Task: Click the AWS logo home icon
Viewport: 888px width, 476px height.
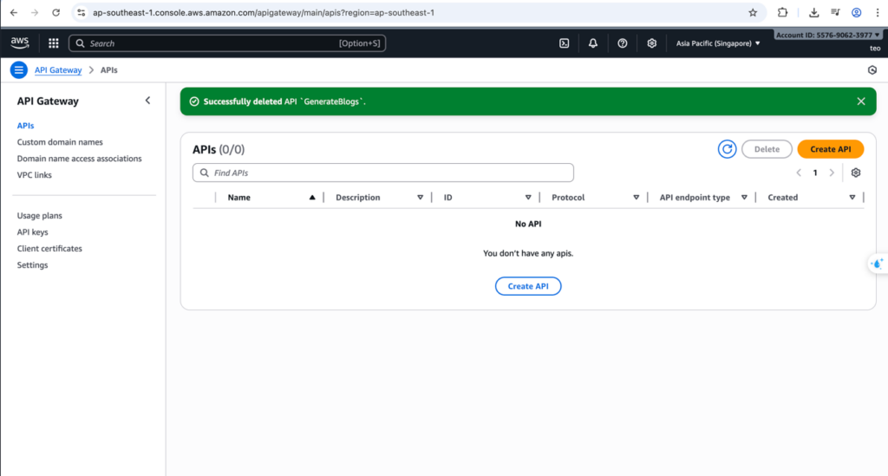Action: click(x=20, y=42)
